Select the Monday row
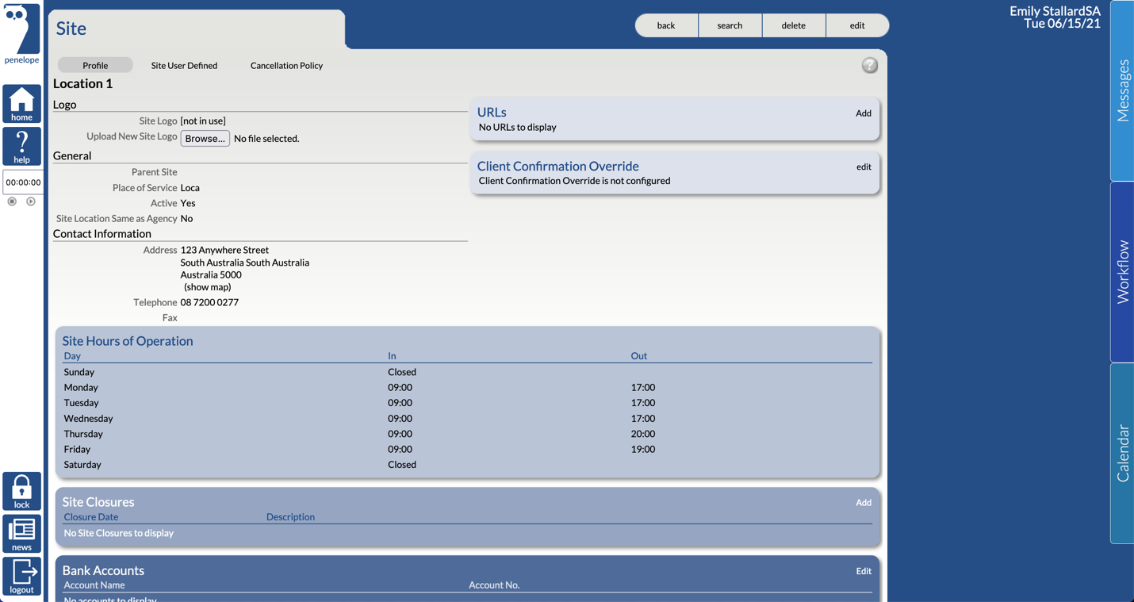The height and width of the screenshot is (602, 1134). 467,388
